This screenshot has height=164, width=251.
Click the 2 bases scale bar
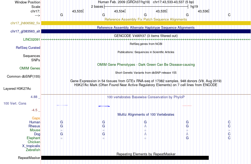[x=146, y=7]
